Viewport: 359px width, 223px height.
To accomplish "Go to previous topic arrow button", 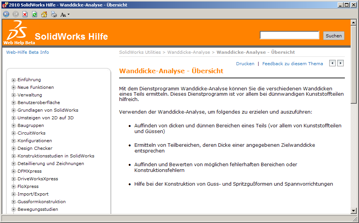I will (x=332, y=63).
